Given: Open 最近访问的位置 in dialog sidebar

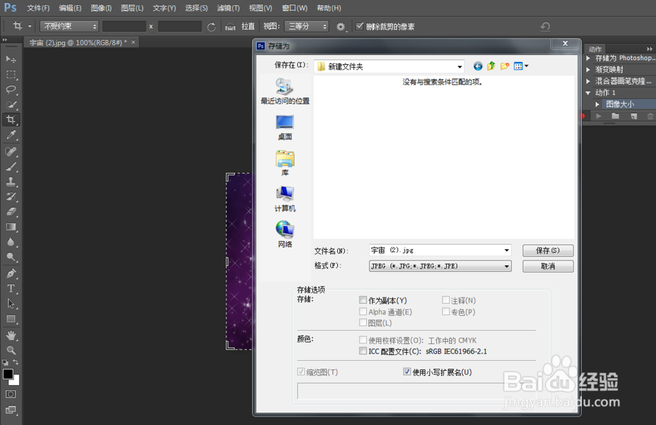Looking at the screenshot, I should [x=285, y=92].
